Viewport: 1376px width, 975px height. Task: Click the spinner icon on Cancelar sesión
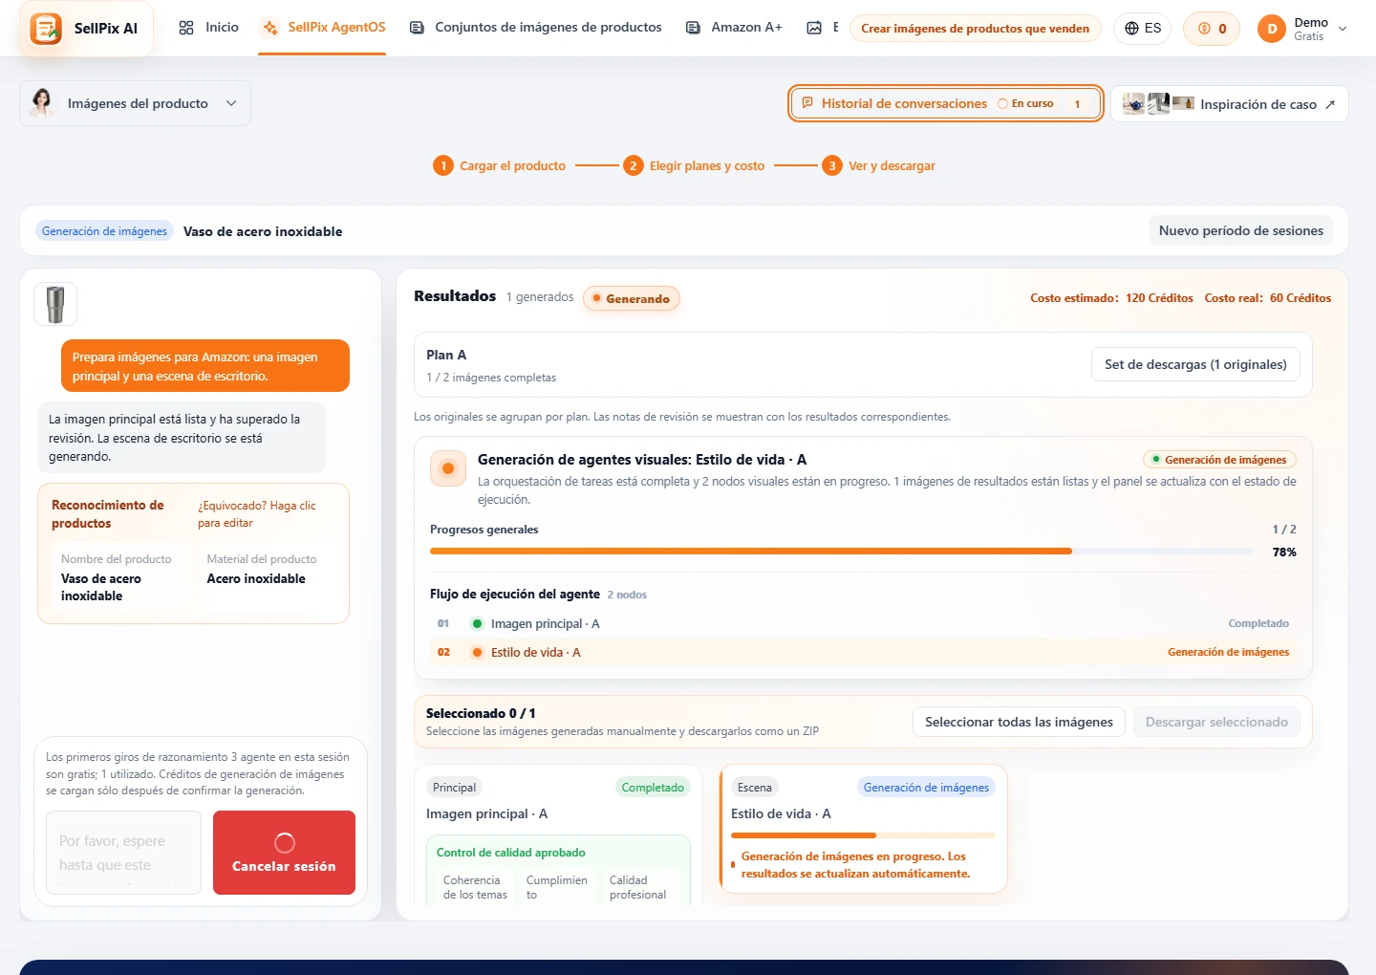point(284,842)
